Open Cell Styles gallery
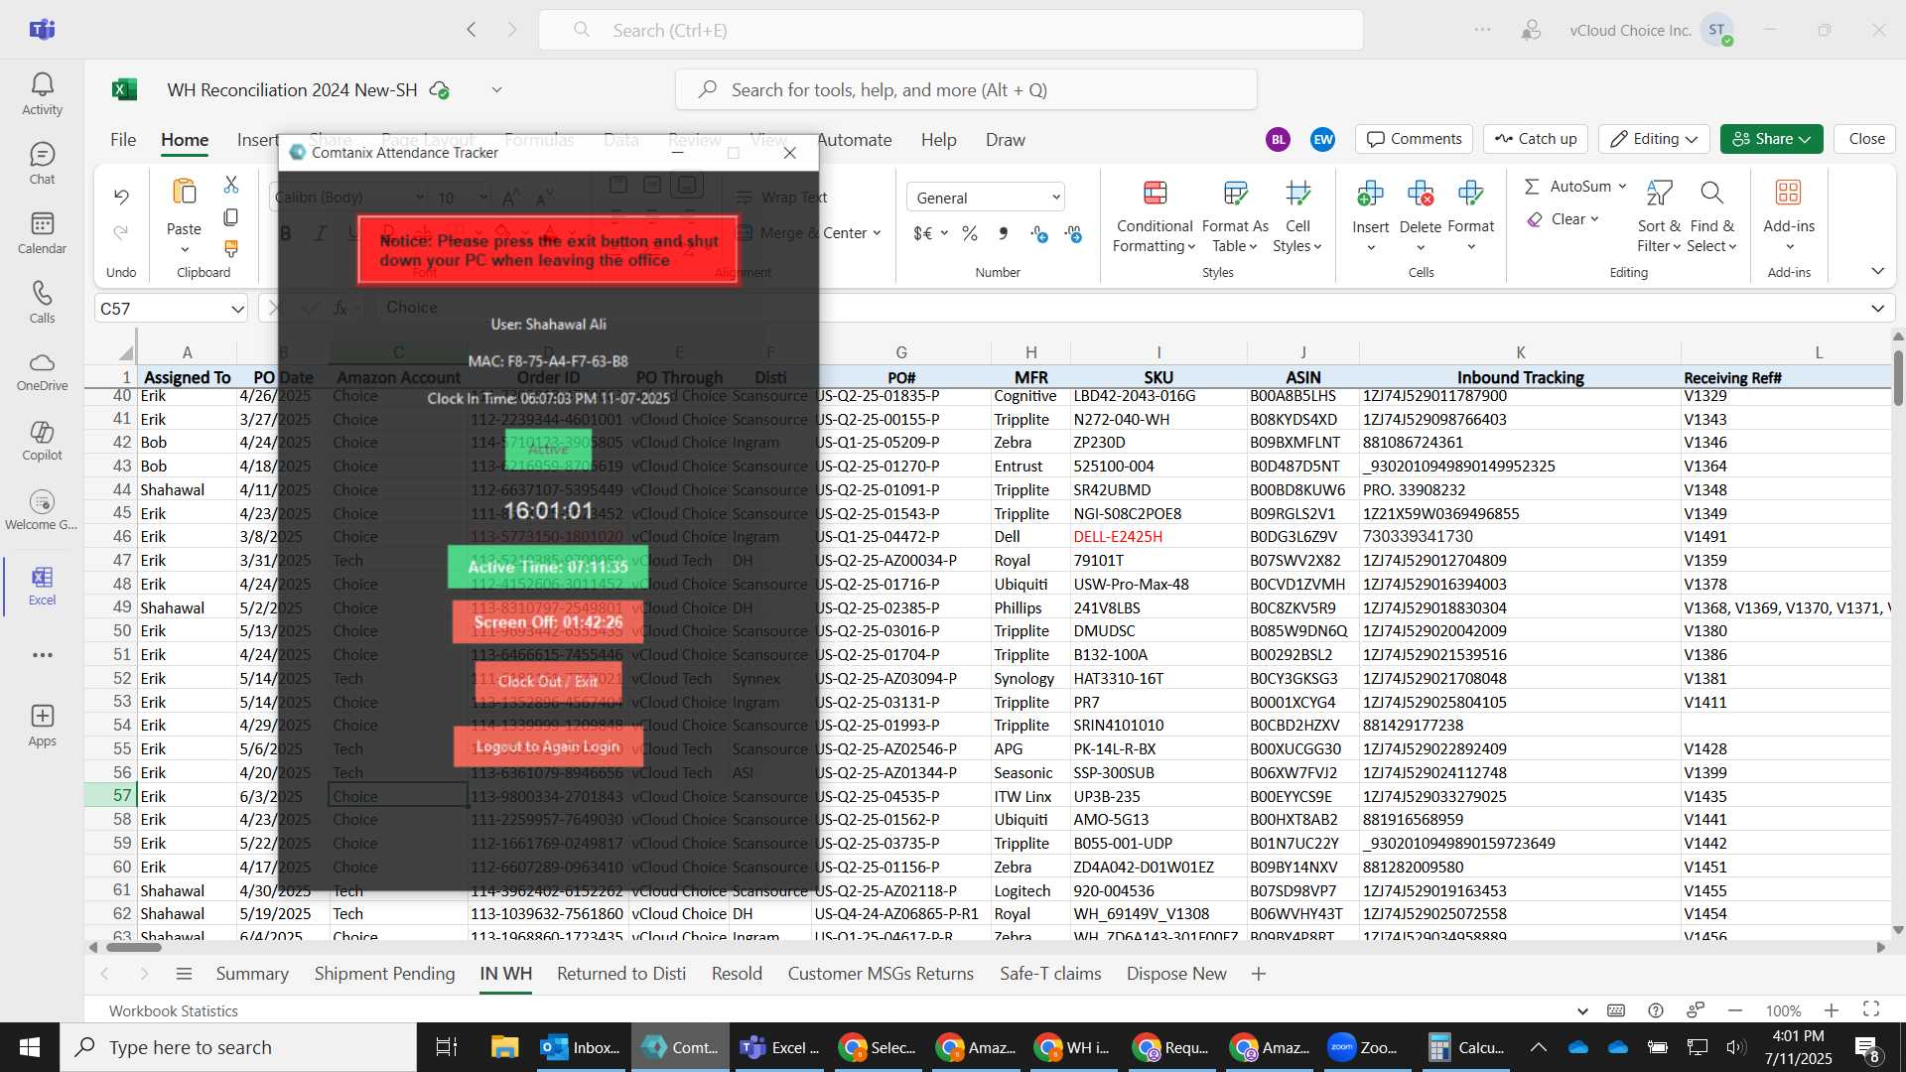Screen dimensions: 1906x1072 (1297, 216)
